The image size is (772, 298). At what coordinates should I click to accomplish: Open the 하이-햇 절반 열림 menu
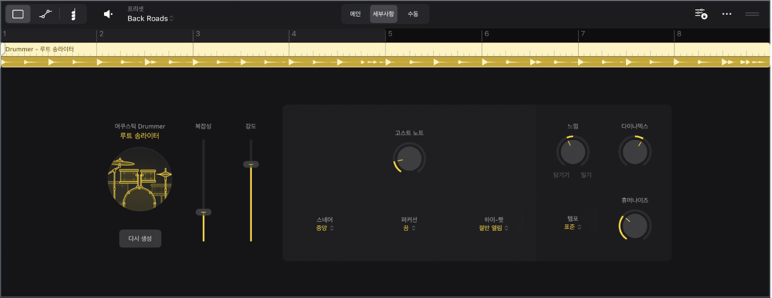494,228
